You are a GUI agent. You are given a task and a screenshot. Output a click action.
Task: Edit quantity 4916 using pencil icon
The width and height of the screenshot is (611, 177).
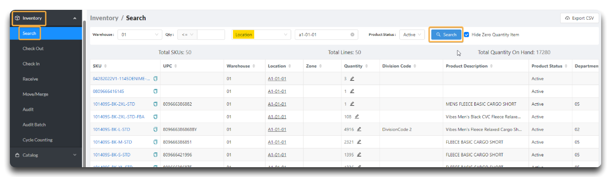(359, 130)
